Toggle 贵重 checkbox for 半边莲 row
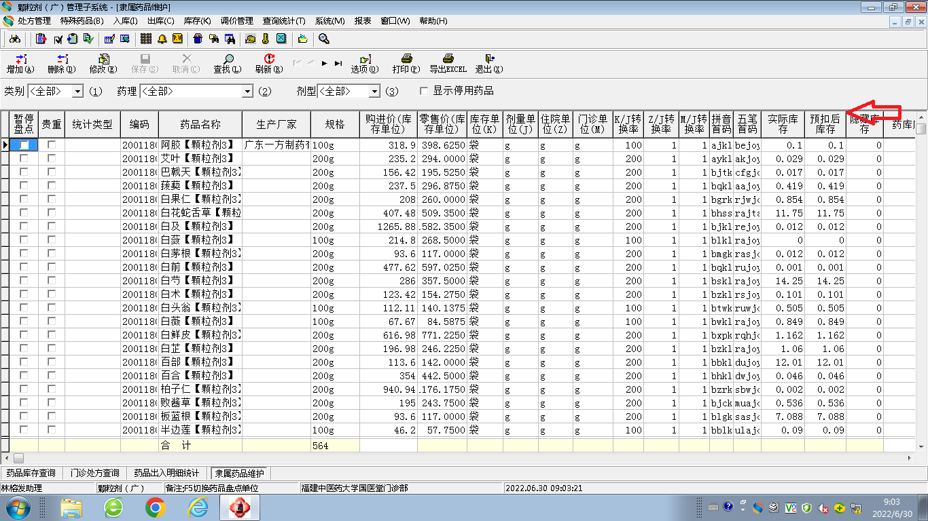Screen dimensions: 928x521 pos(52,430)
